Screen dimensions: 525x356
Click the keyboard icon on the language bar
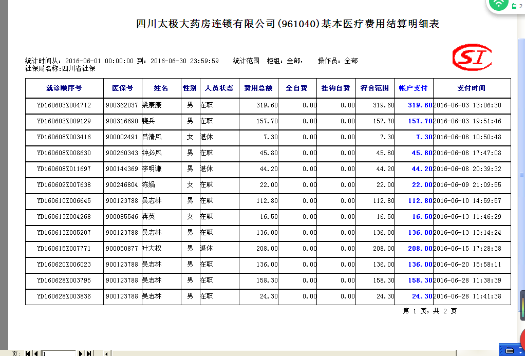click(x=510, y=350)
